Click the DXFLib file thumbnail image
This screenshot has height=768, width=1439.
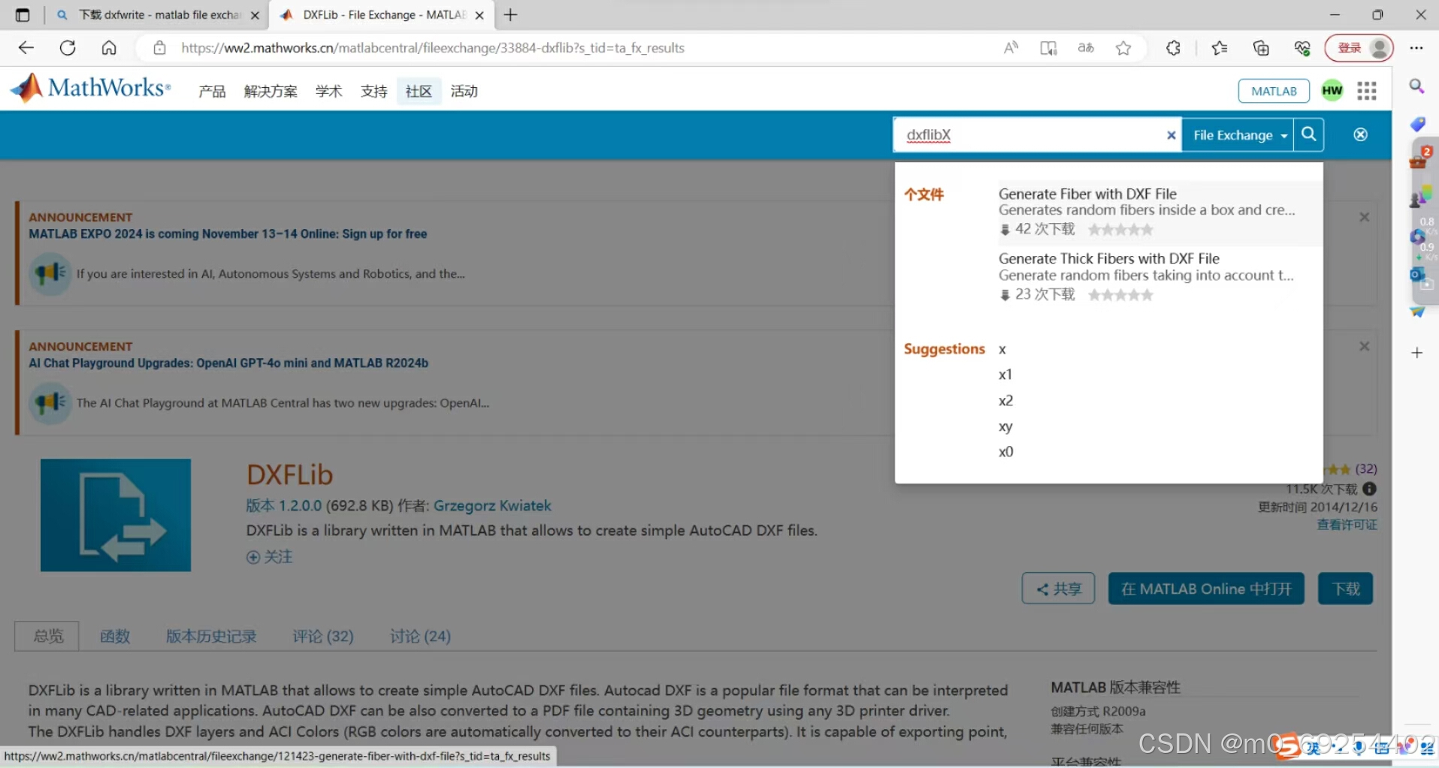[x=116, y=515]
